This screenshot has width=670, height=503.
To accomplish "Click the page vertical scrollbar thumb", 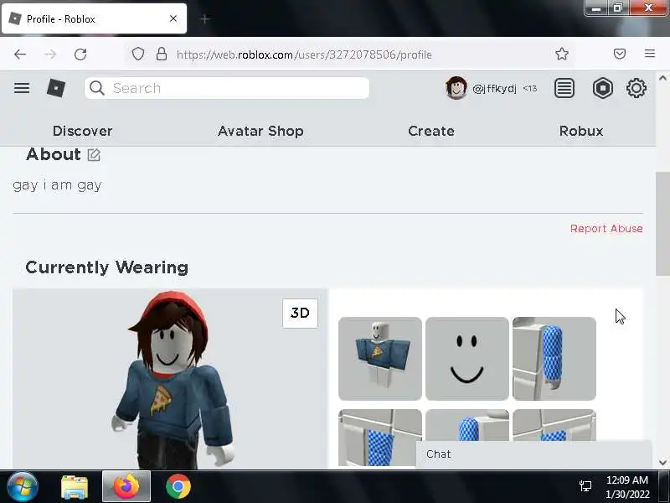I will click(x=662, y=224).
